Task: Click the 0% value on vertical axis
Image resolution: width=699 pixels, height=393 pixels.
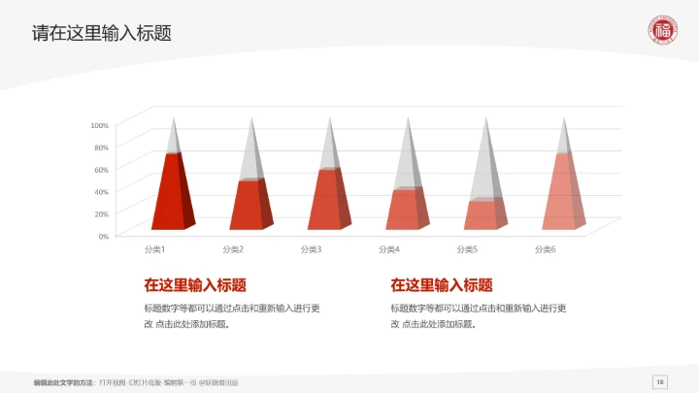Action: coord(104,237)
